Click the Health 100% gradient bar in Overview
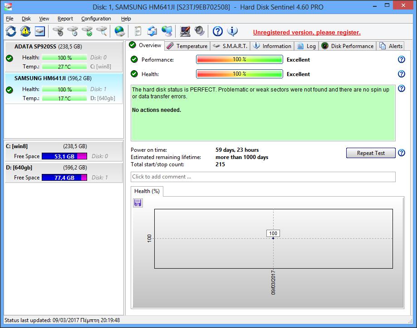The width and height of the screenshot is (417, 328). pos(239,74)
